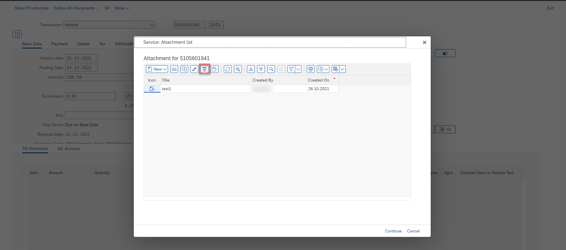Open the More menu in the top toolbar
This screenshot has width=566, height=250.
tap(122, 8)
